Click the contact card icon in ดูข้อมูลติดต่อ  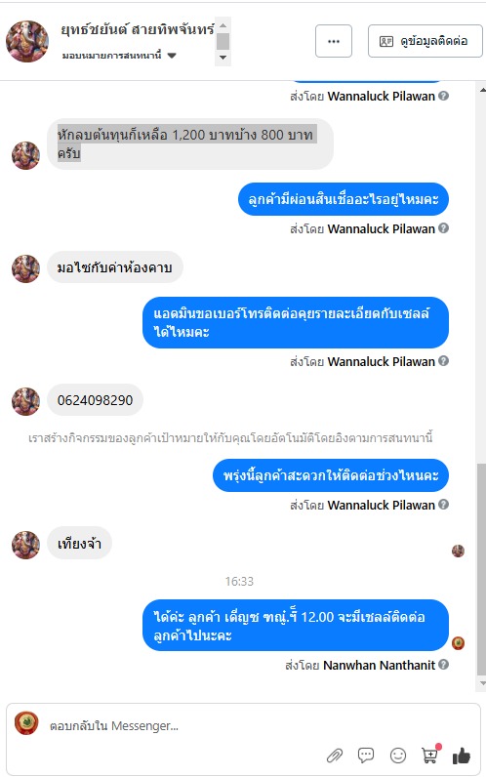tap(386, 41)
